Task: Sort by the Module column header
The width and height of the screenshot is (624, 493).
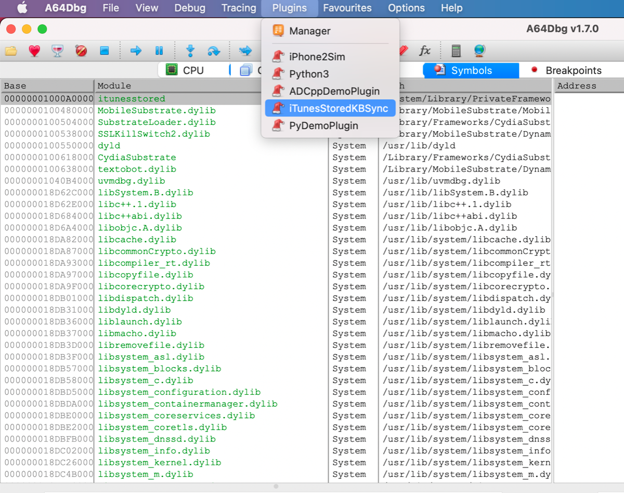Action: 211,86
